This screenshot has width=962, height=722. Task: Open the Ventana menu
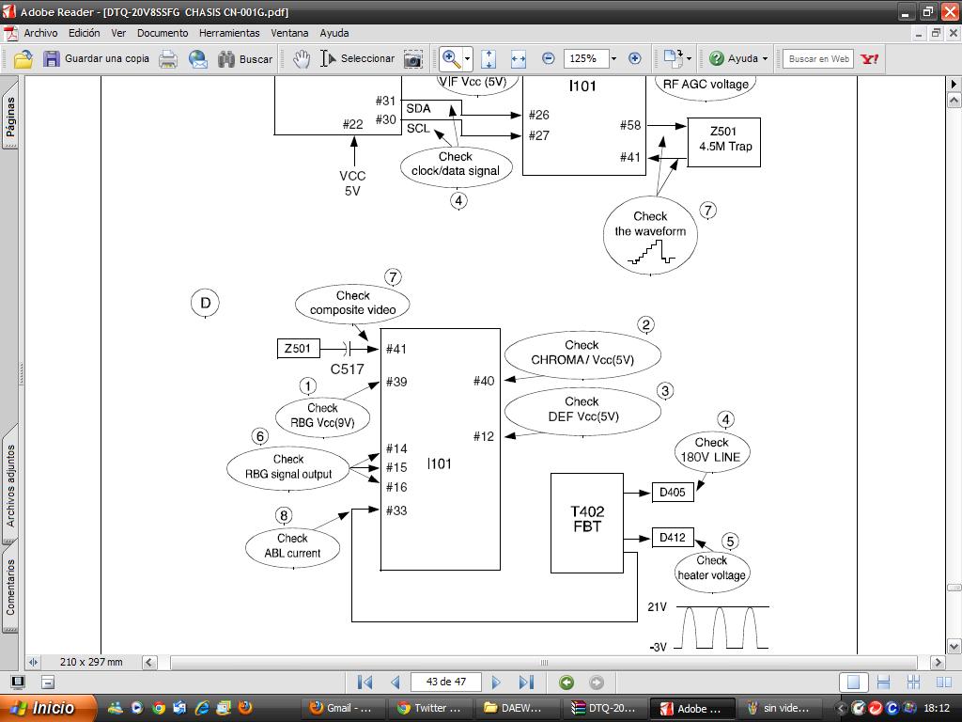(289, 33)
